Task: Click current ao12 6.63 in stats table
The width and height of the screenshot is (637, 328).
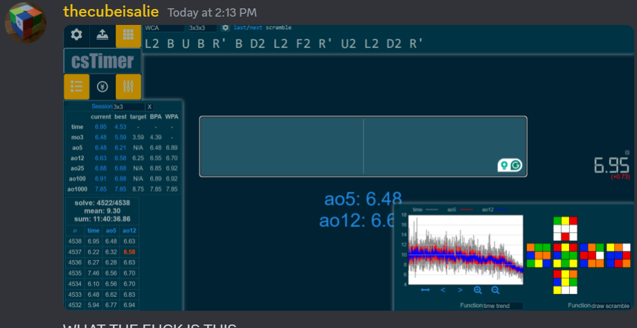Action: [x=101, y=158]
